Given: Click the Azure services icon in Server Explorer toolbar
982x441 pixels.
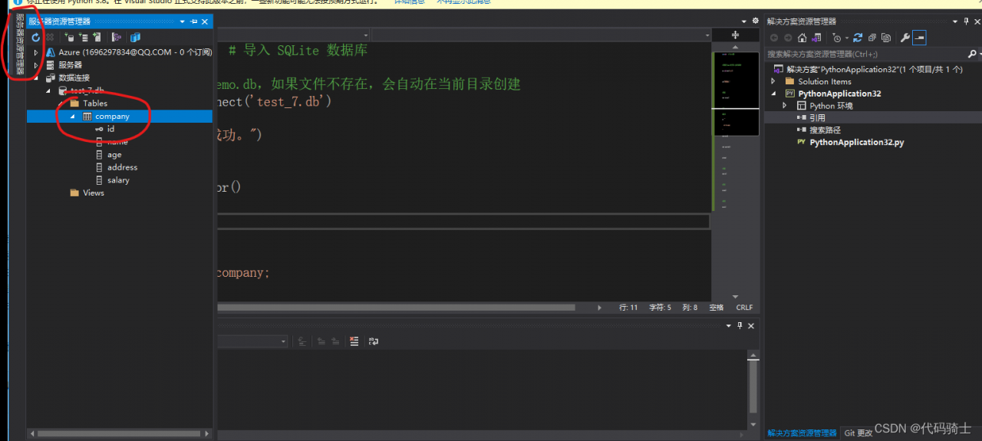Looking at the screenshot, I should coord(135,37).
